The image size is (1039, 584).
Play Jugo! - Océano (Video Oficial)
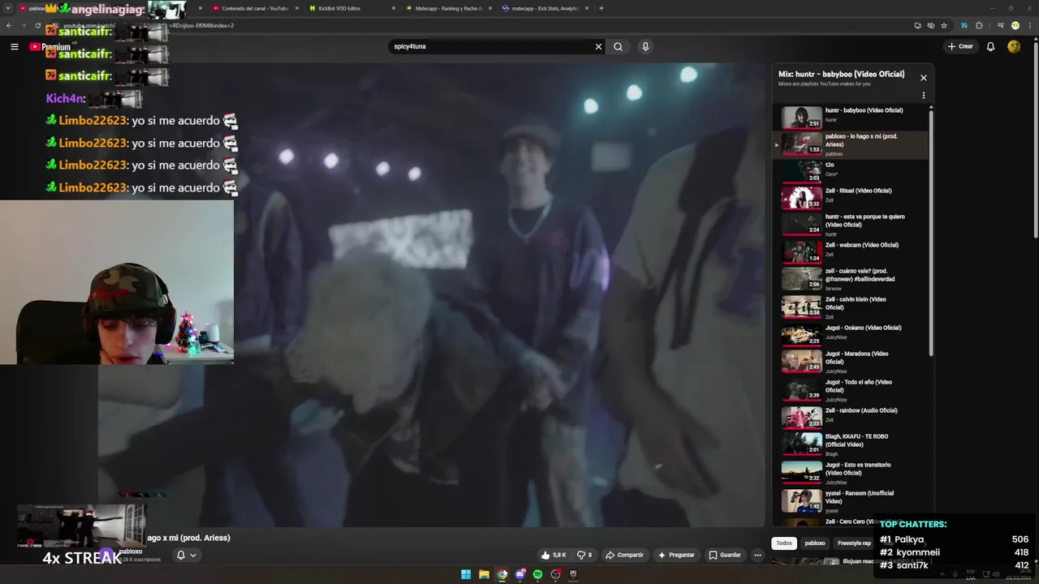pos(851,333)
